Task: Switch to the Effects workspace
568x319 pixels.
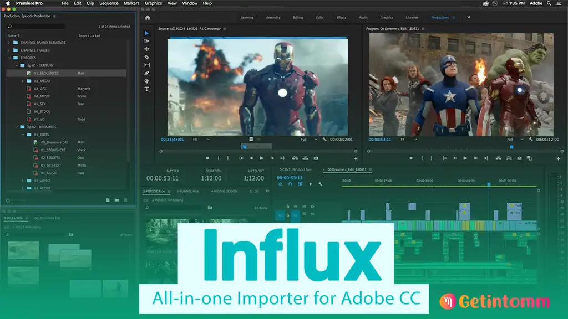Action: pos(341,17)
